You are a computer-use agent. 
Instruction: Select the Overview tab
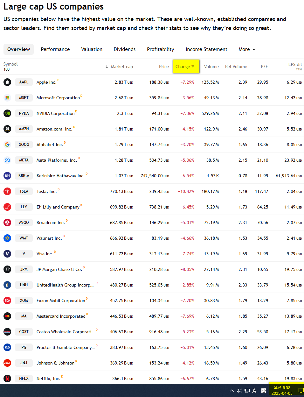(x=18, y=49)
